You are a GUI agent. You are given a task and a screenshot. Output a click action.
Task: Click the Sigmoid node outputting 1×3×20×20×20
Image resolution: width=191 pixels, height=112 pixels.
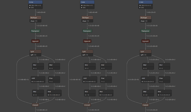[146, 41]
